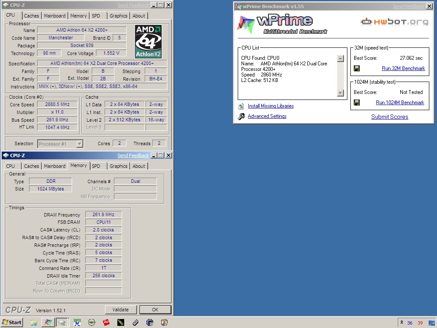437x328 pixels.
Task: Click Core Voltage value 1.552 V
Action: [111, 53]
